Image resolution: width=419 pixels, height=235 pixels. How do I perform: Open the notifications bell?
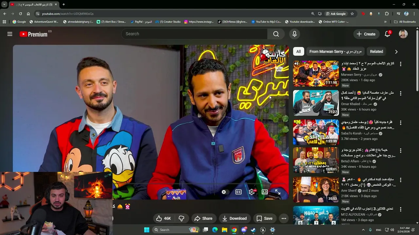pyautogui.click(x=388, y=34)
